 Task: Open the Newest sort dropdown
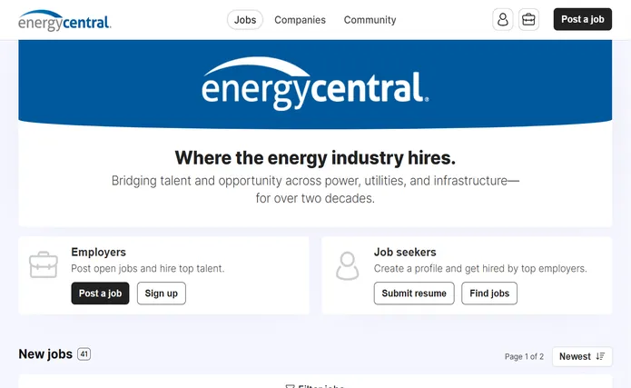(582, 356)
